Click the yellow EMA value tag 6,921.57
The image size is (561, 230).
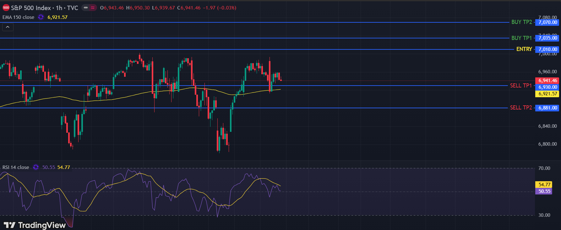[547, 94]
